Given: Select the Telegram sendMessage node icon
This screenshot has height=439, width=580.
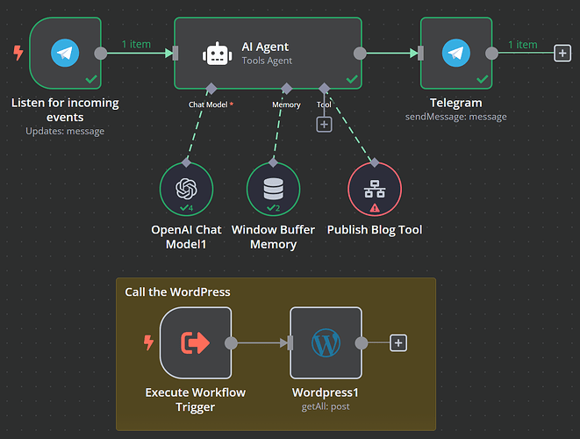Looking at the screenshot, I should [x=456, y=53].
